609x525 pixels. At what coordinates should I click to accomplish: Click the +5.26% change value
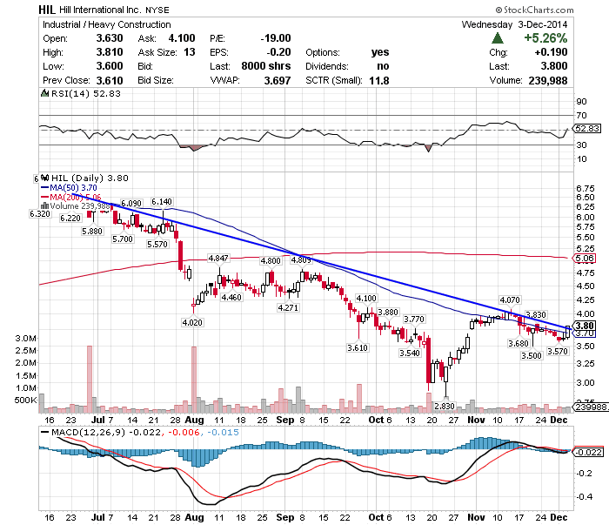pos(545,38)
